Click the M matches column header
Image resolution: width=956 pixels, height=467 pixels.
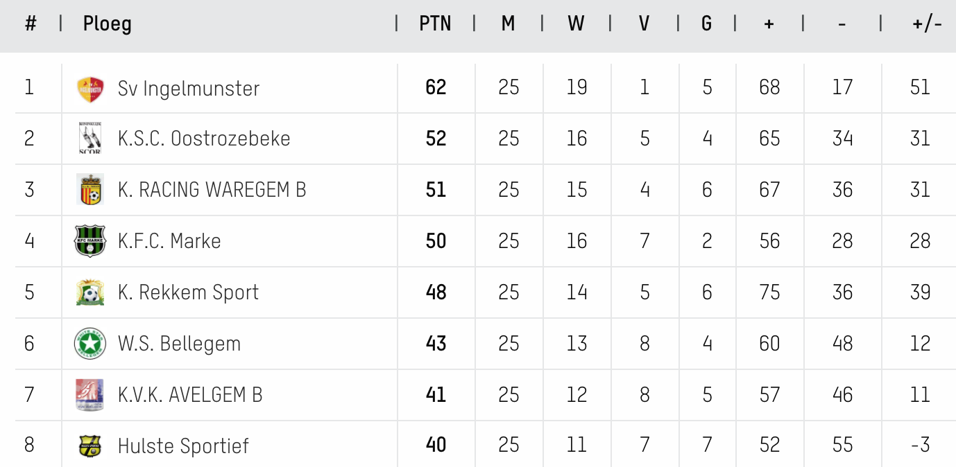(509, 24)
